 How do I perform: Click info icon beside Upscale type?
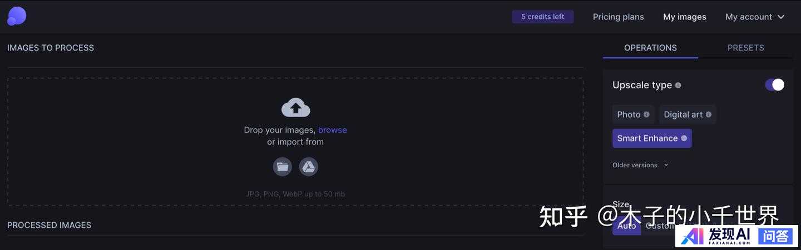[x=678, y=86]
